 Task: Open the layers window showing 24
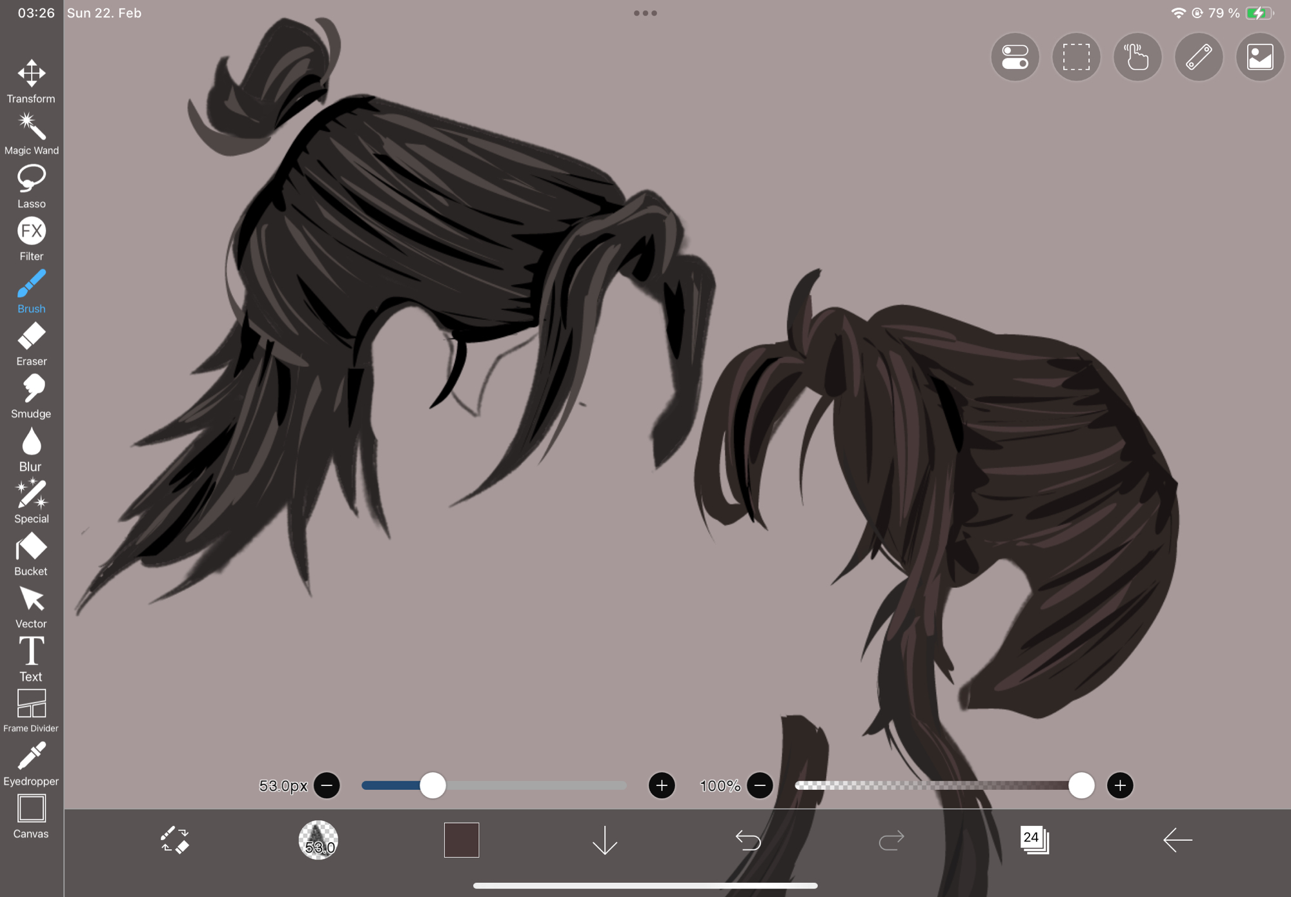coord(1034,840)
